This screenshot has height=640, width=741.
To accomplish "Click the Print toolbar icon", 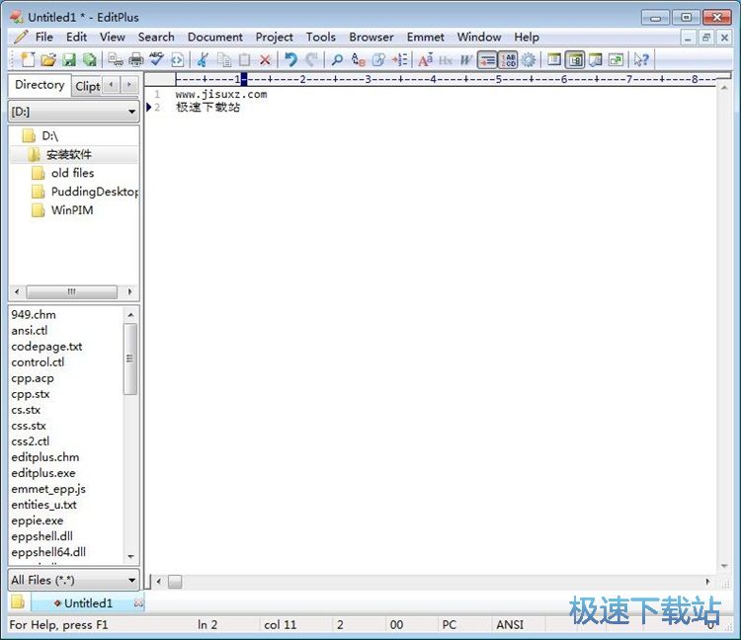I will [x=135, y=60].
